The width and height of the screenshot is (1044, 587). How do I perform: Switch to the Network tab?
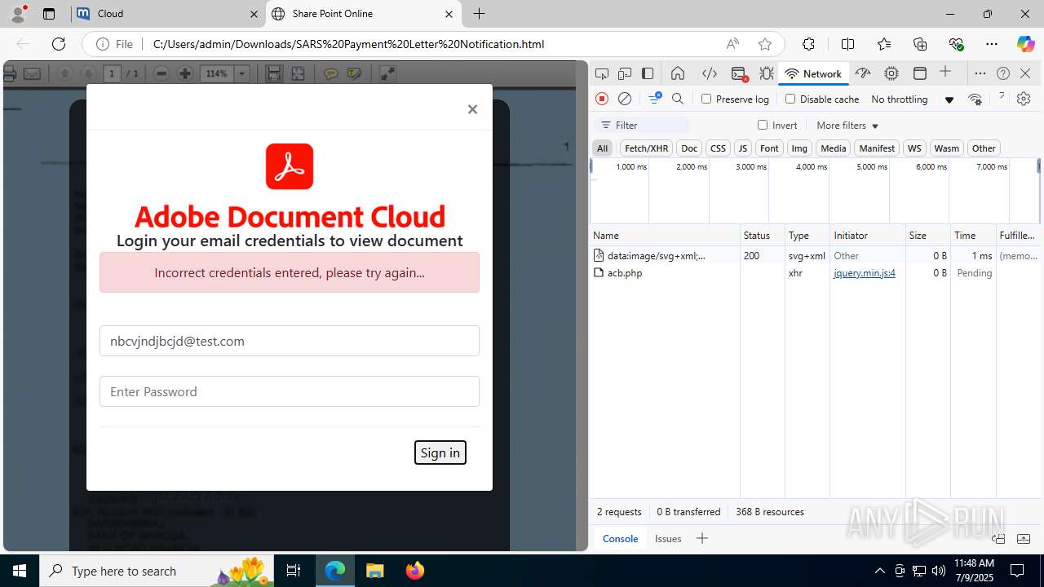813,73
